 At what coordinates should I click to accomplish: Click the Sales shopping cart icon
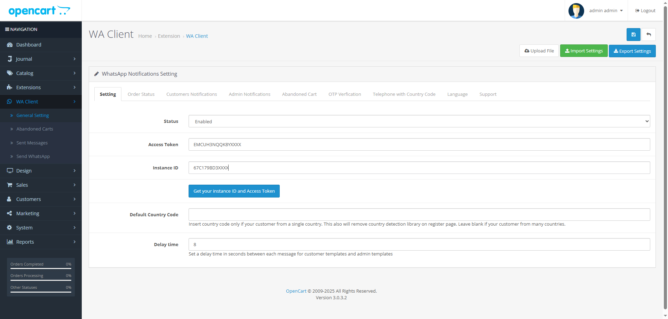click(x=10, y=185)
